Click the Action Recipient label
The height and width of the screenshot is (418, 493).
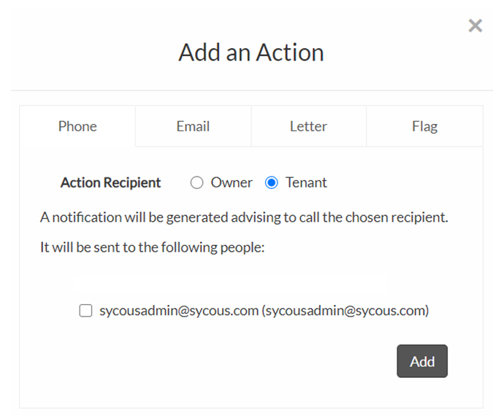[x=110, y=183]
